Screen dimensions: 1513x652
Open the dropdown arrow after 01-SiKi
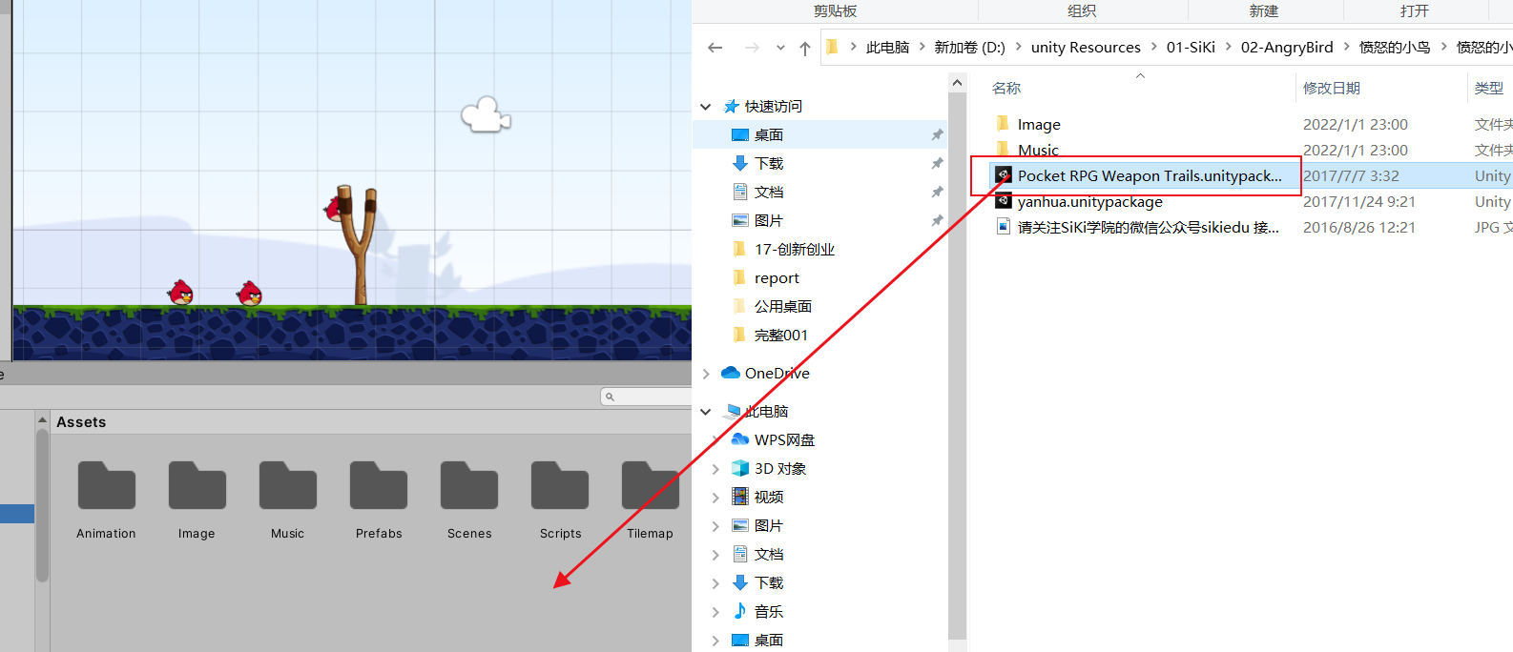[x=1229, y=47]
